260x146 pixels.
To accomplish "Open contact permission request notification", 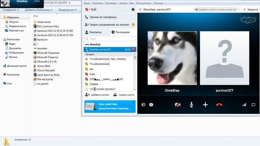I will coord(110,25).
